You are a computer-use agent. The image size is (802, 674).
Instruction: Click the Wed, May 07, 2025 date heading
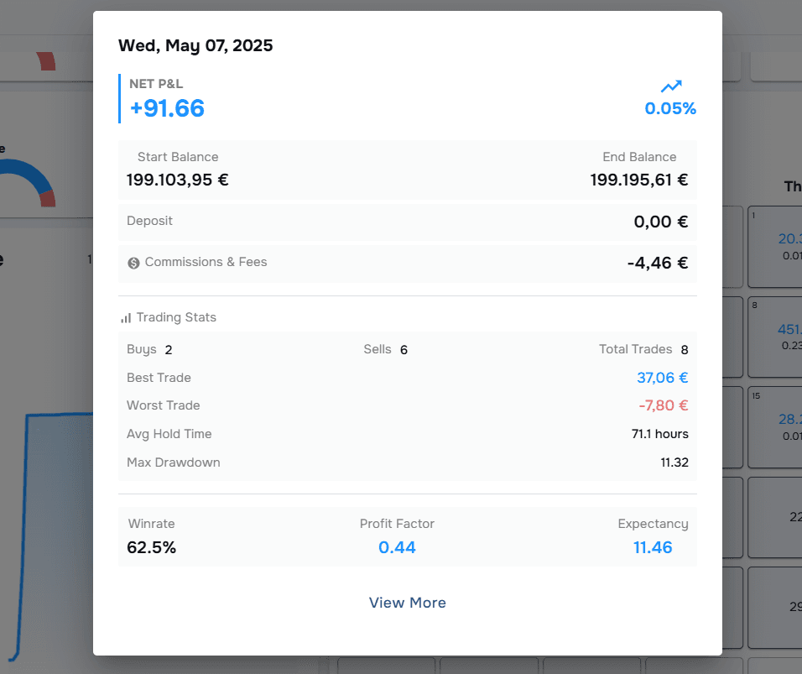click(x=195, y=45)
